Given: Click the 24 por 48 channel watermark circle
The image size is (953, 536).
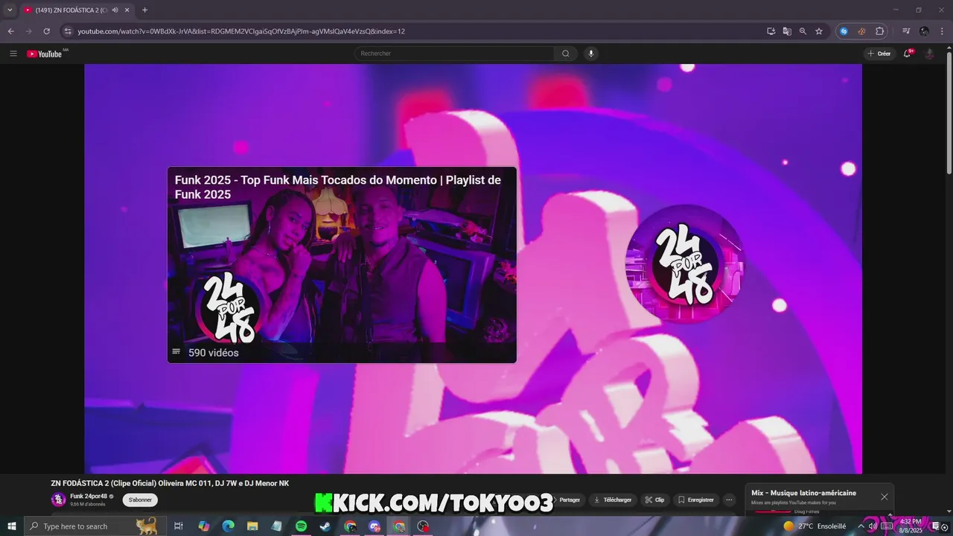Looking at the screenshot, I should pos(685,264).
